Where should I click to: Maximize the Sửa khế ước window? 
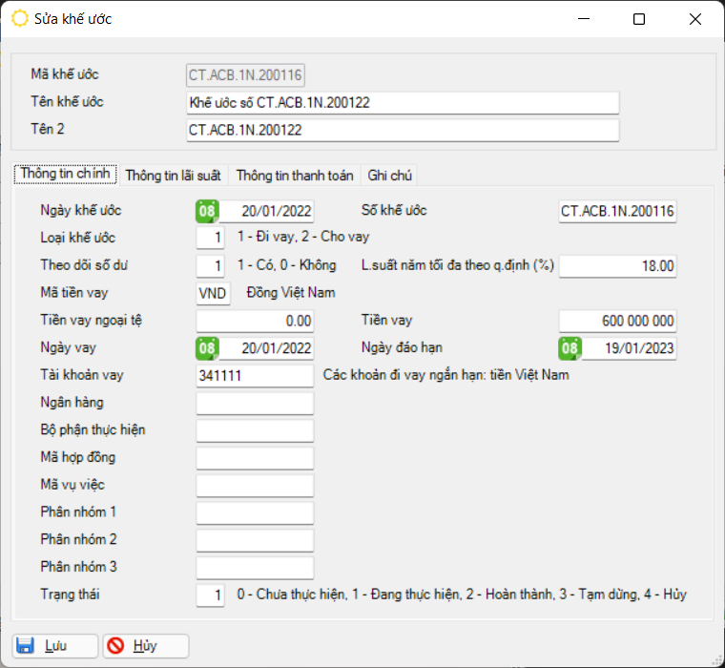[639, 19]
